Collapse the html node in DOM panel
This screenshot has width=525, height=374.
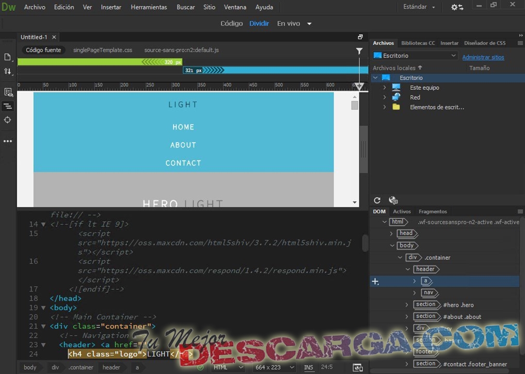click(x=384, y=222)
